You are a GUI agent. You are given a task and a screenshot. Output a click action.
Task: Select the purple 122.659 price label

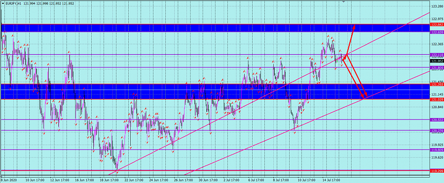pos(437,32)
